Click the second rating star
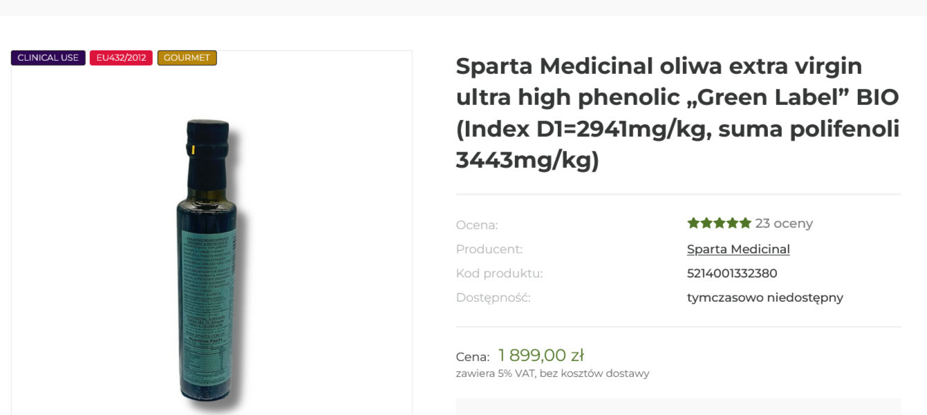Image resolution: width=927 pixels, height=415 pixels. tap(706, 223)
